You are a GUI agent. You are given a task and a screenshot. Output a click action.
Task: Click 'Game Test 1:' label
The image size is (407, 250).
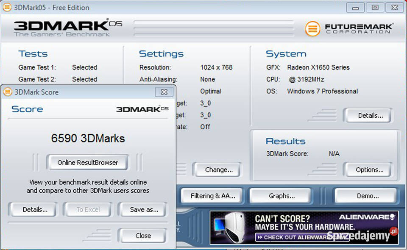click(37, 67)
